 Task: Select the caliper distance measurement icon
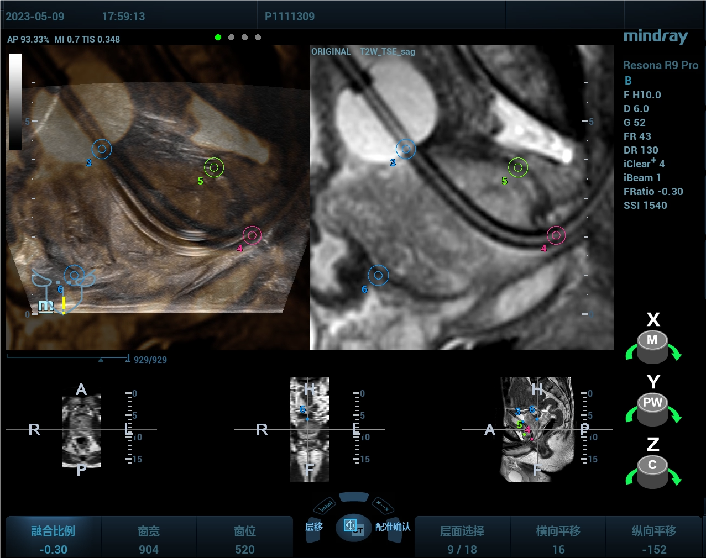[382, 505]
